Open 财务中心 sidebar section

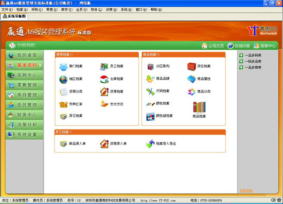[x=24, y=115]
